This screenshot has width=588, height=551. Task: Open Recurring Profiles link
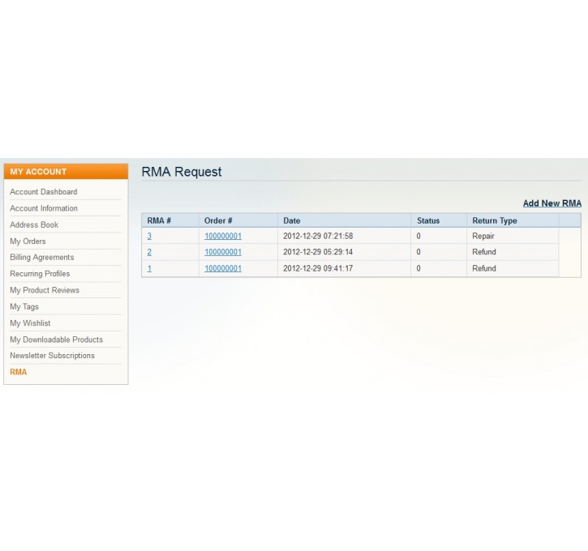[x=40, y=274]
